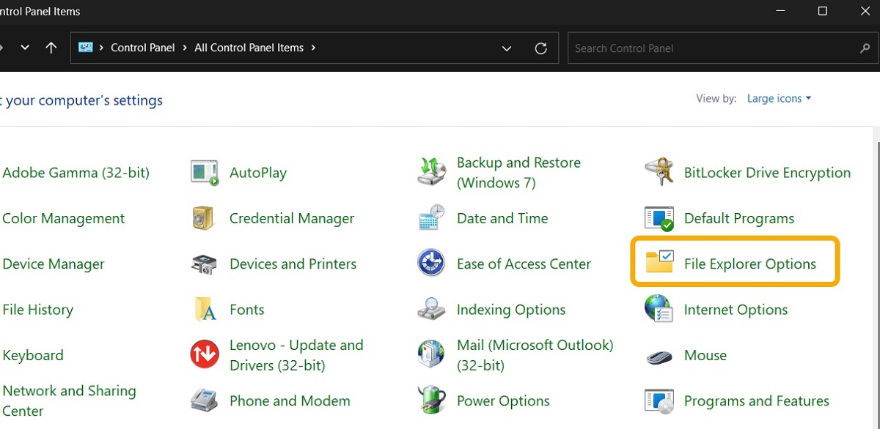The image size is (880, 429).
Task: Select Credential Manager
Action: pos(292,218)
